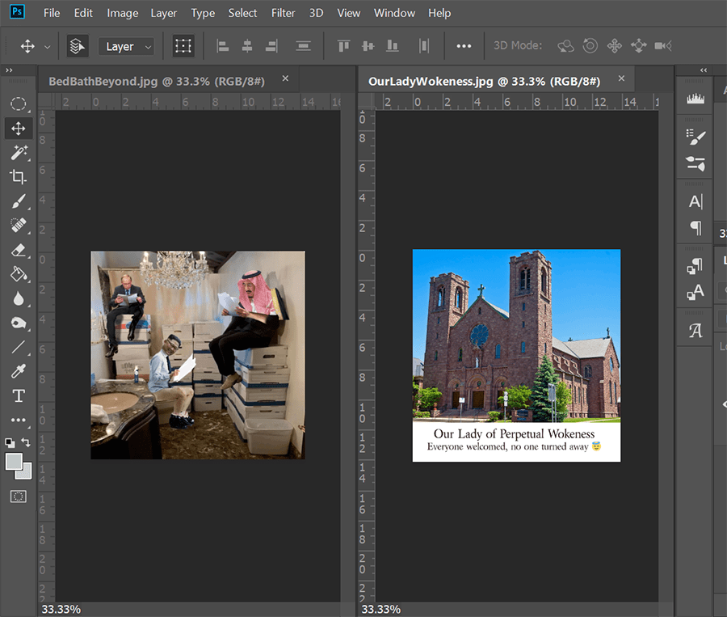727x617 pixels.
Task: Click the Align Top Edges button
Action: tap(343, 46)
